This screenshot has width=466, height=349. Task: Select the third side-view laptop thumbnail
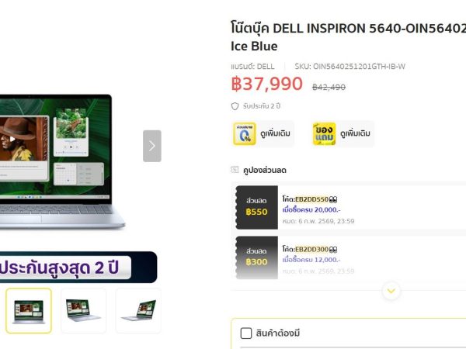pos(138,311)
